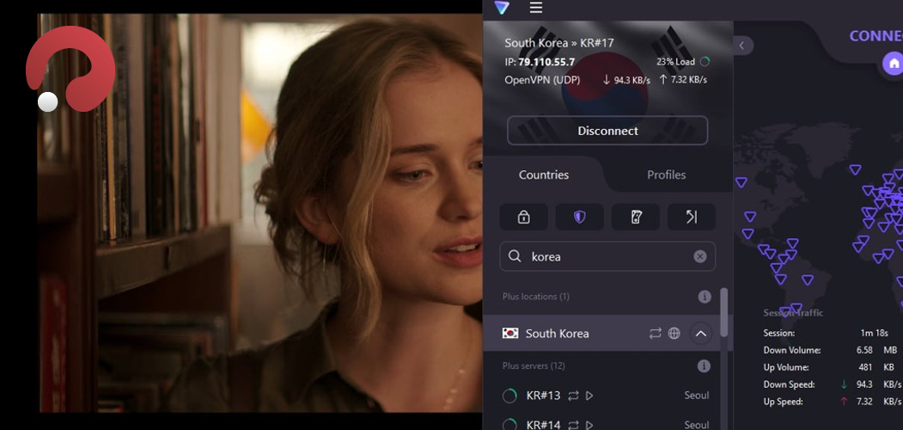Switch to the Profiles tab

point(666,175)
